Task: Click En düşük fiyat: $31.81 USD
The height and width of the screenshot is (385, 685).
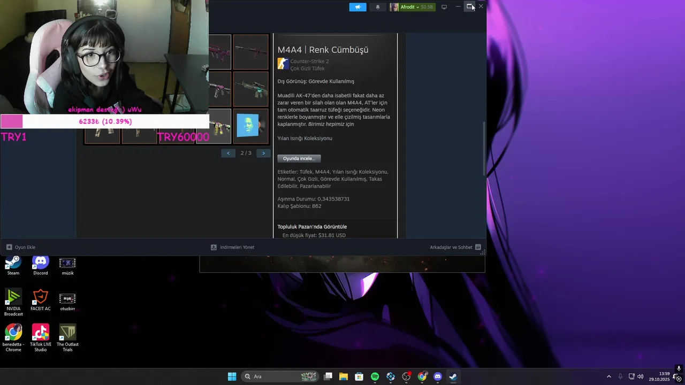Action: point(314,235)
